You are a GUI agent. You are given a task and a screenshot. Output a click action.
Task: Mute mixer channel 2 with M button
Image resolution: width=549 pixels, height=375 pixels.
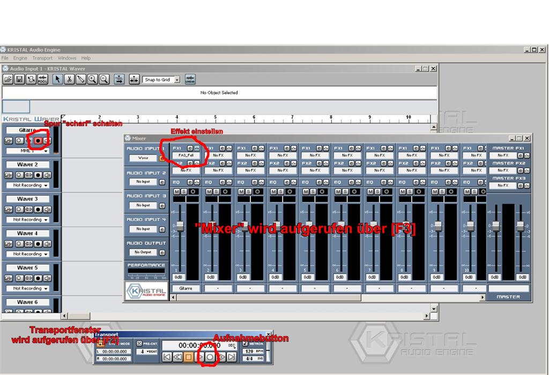pyautogui.click(x=209, y=192)
